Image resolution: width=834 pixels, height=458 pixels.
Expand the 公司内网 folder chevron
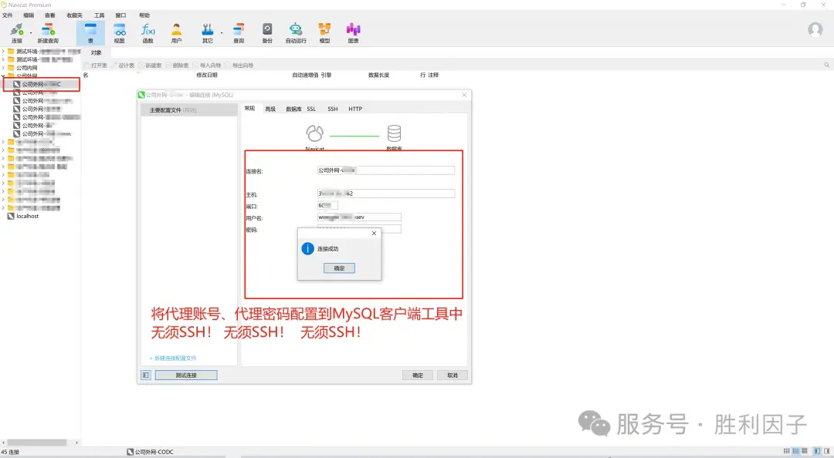click(x=3, y=68)
